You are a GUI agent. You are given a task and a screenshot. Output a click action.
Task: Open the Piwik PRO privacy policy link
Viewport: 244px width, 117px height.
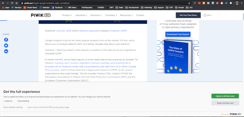(48, 107)
